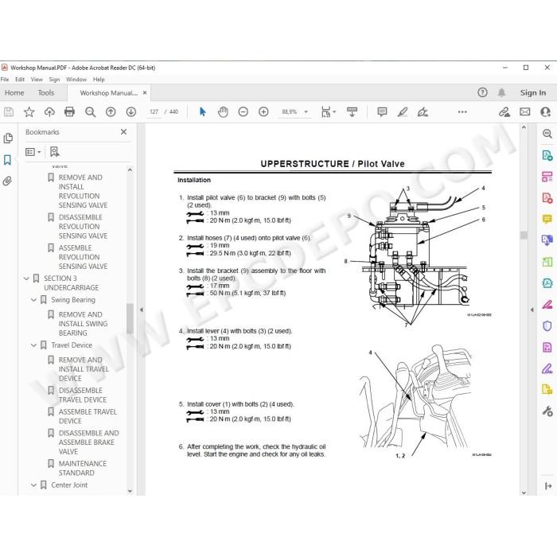
Task: Open Page Thumbnails panel
Action: [x=8, y=138]
